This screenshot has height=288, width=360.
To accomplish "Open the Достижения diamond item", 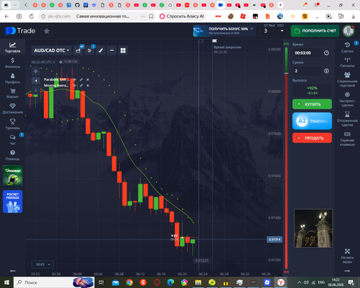I will (12, 109).
